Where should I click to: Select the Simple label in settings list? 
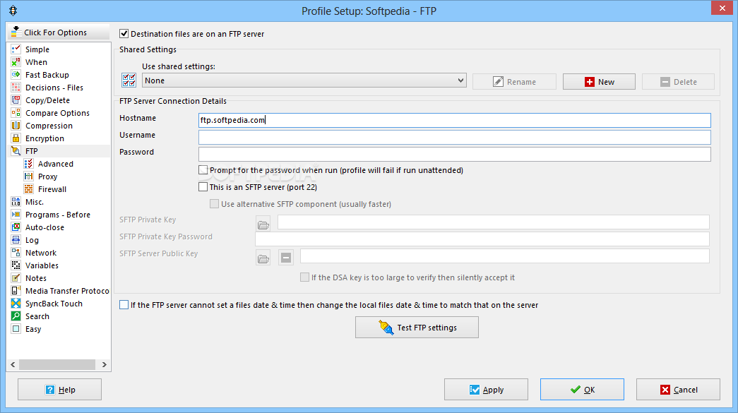37,49
